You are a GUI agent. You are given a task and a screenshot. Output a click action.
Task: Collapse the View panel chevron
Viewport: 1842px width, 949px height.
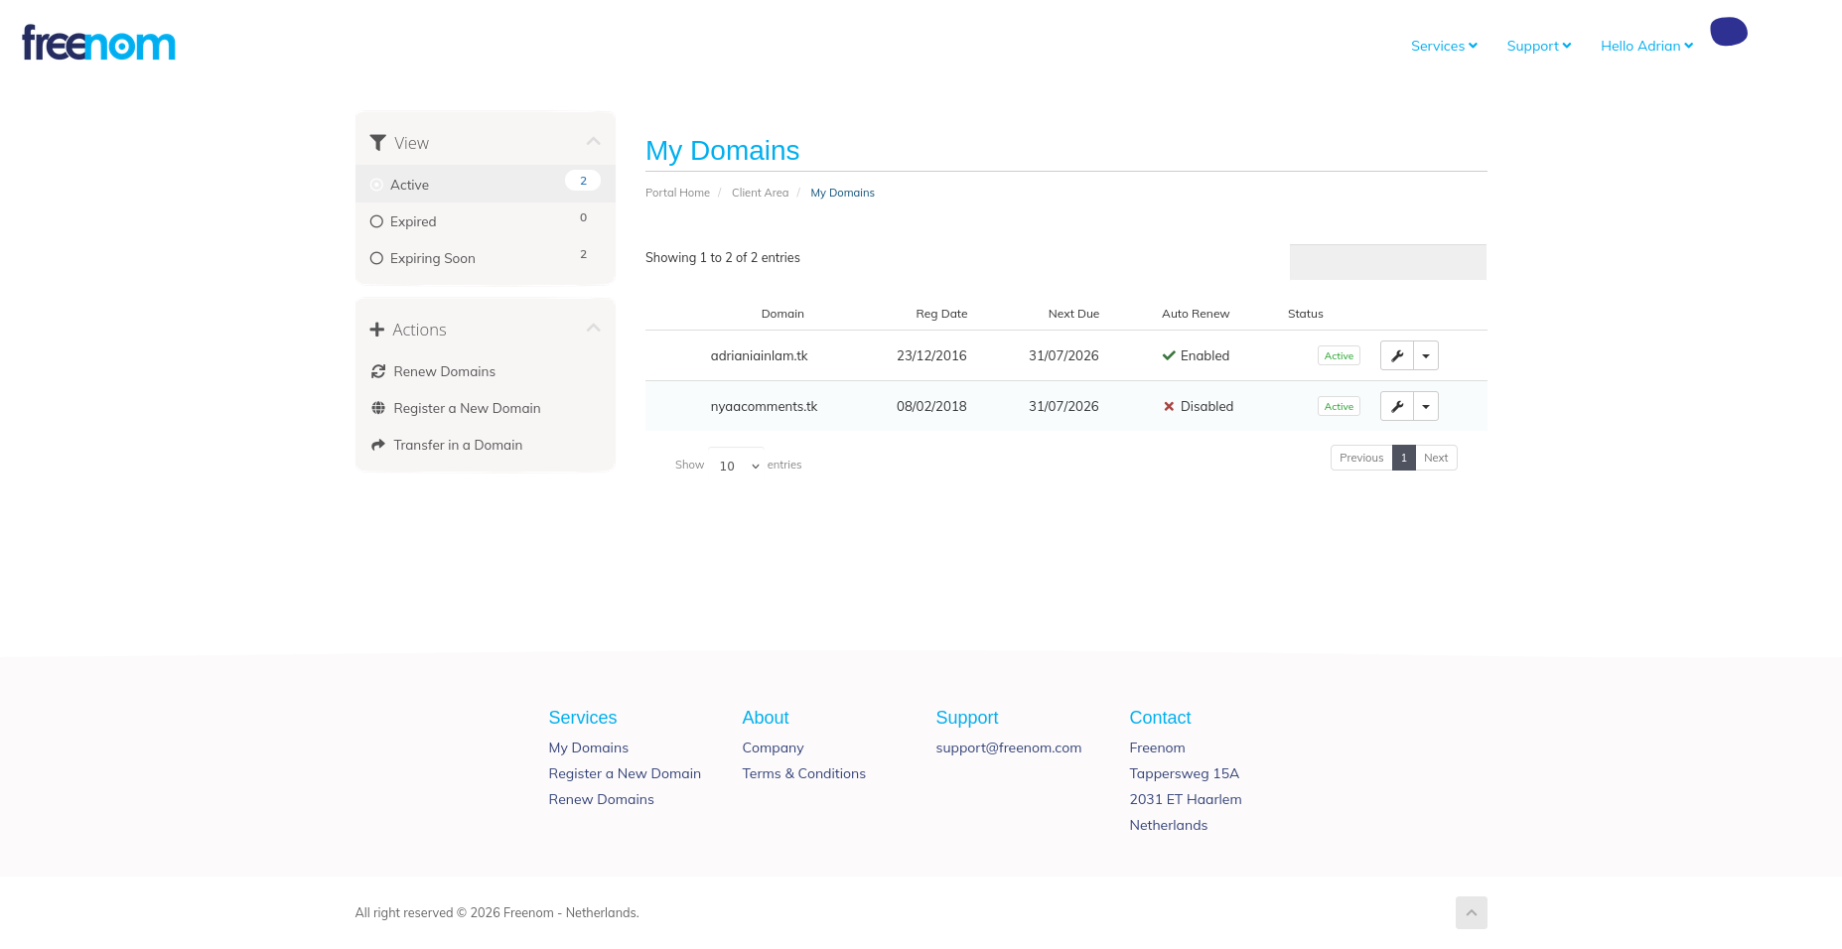(x=594, y=141)
